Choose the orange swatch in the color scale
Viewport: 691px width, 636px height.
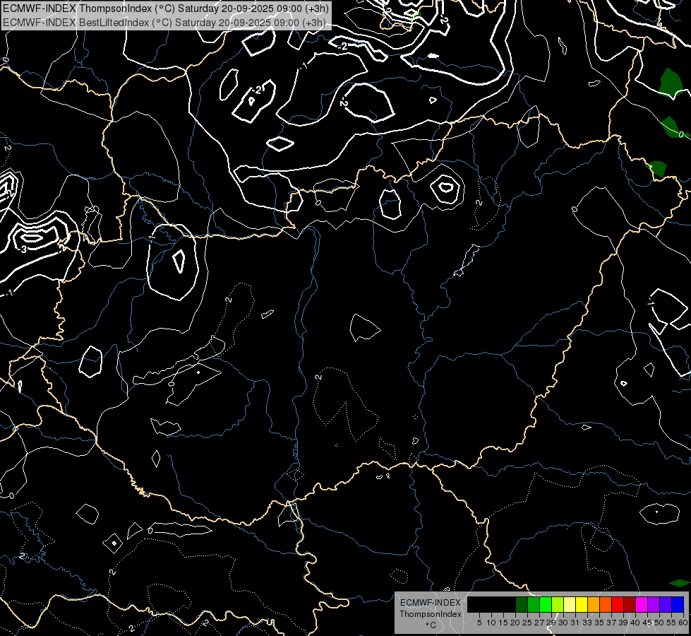594,604
